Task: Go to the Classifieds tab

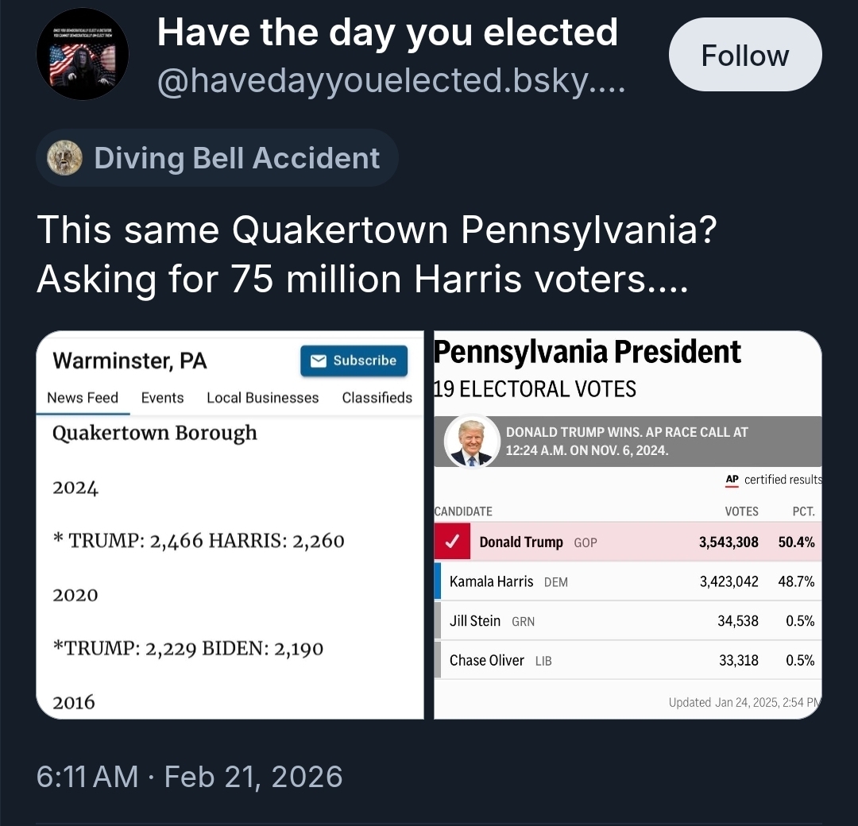Action: [377, 398]
